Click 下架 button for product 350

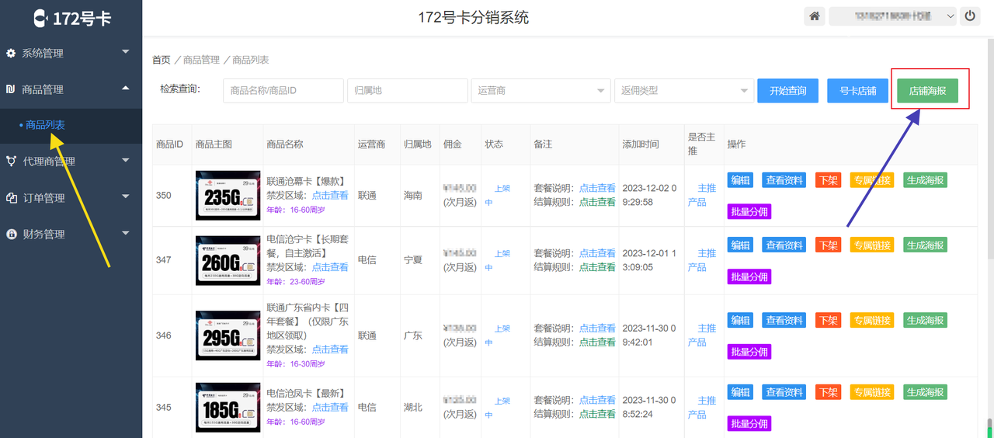pos(829,180)
